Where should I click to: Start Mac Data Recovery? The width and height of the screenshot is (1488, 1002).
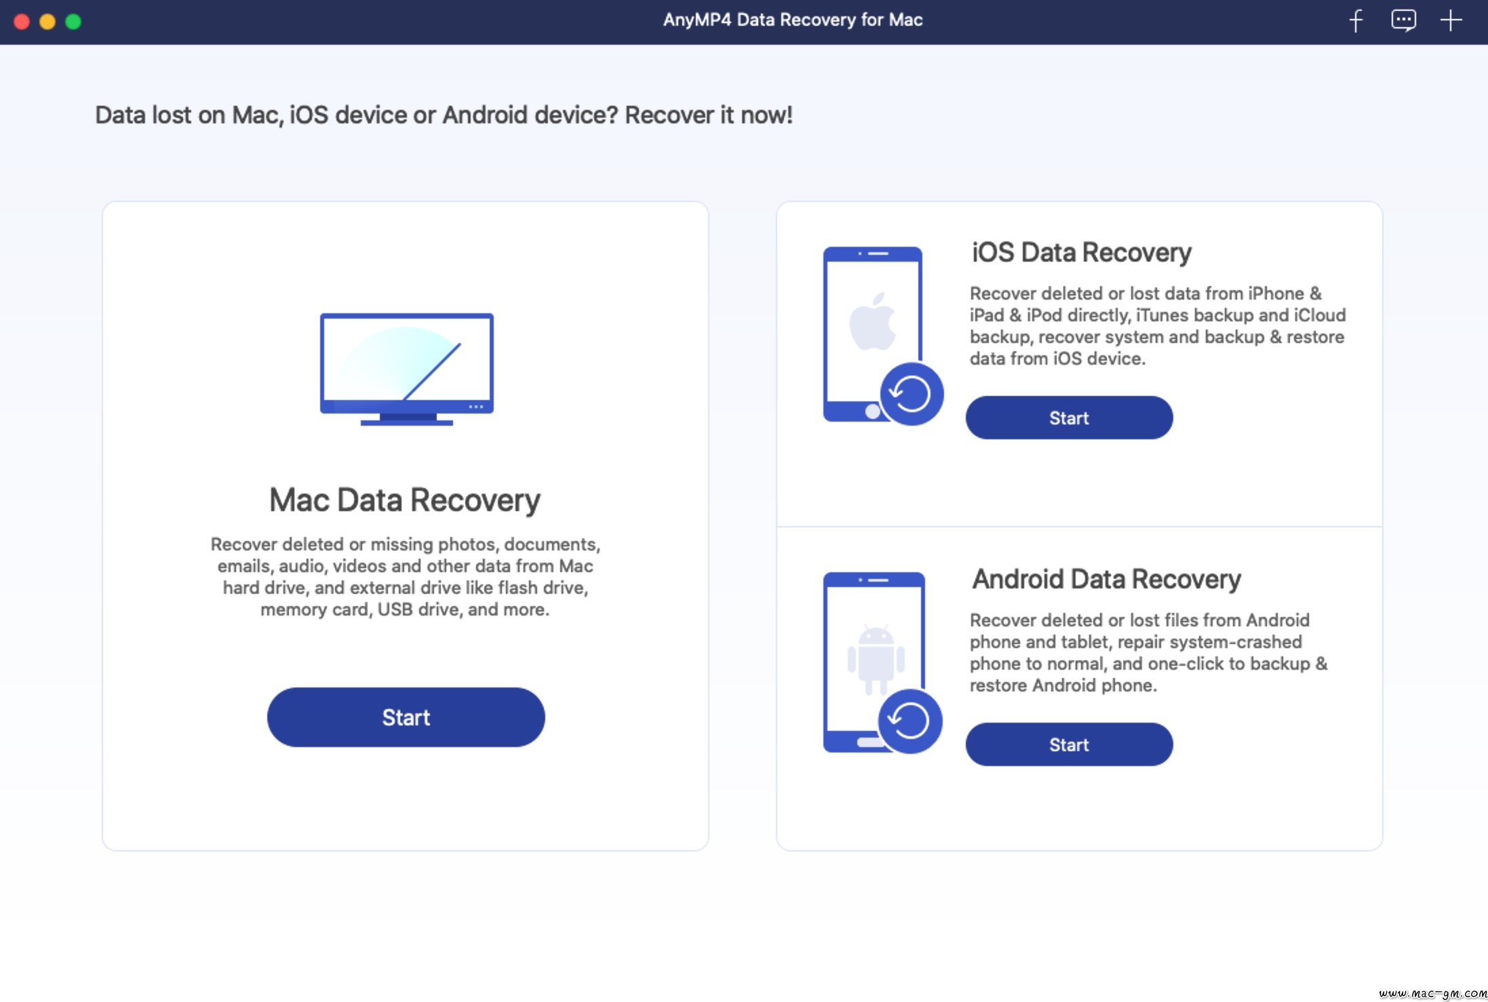pyautogui.click(x=406, y=717)
